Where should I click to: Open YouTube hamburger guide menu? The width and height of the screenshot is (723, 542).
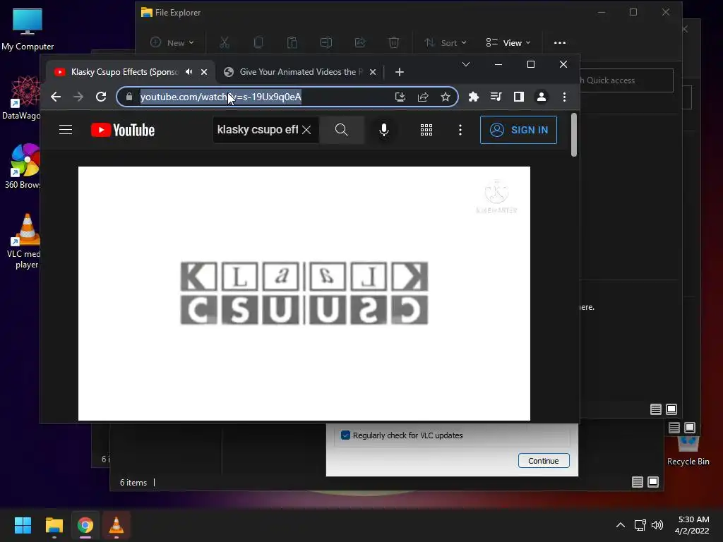point(66,130)
